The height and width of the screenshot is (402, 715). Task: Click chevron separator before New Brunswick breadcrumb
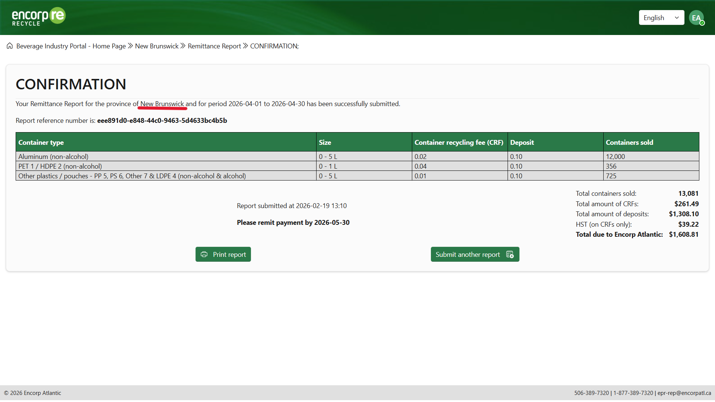point(130,46)
